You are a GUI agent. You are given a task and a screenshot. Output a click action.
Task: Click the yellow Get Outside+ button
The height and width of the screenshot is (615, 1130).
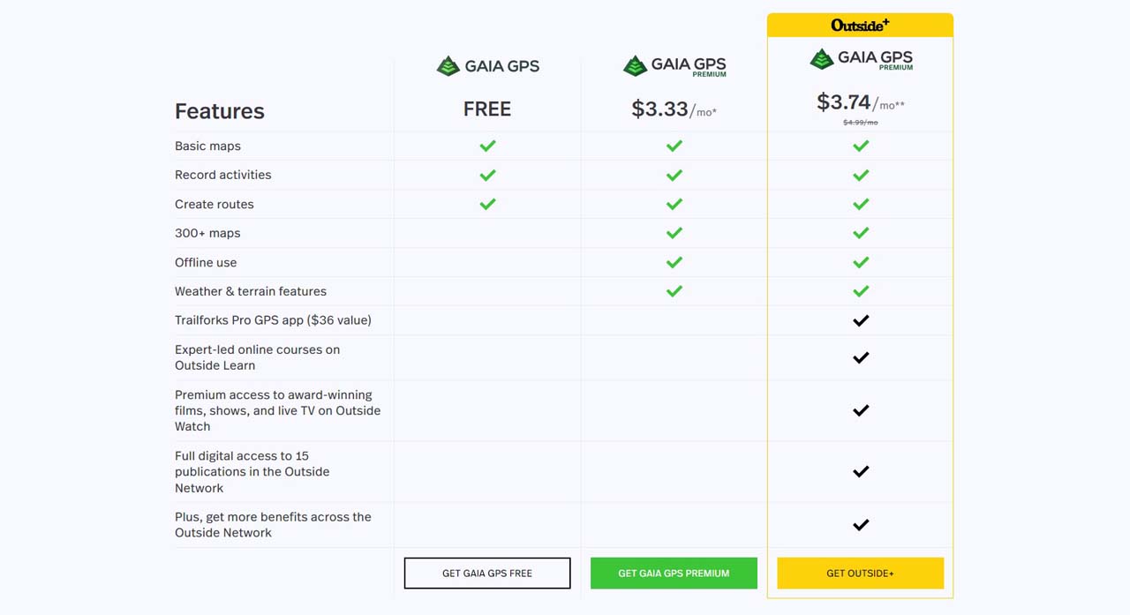coord(860,573)
